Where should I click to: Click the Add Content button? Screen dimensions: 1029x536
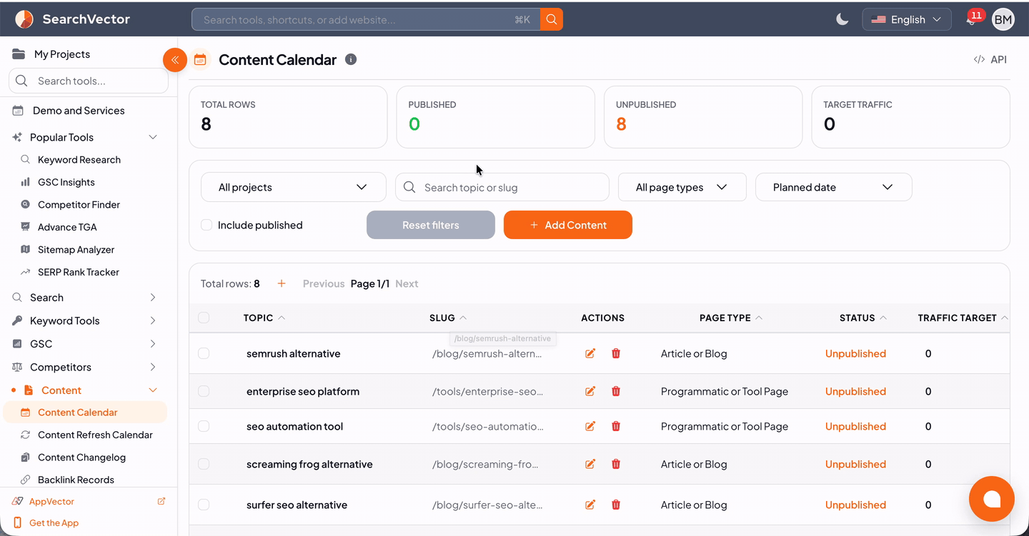pos(568,225)
